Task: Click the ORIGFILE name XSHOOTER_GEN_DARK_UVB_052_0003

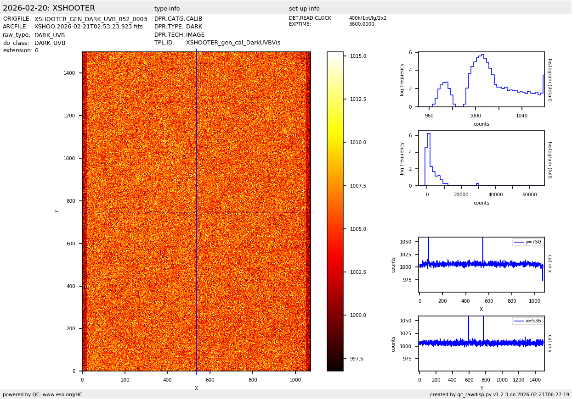Action: click(91, 19)
